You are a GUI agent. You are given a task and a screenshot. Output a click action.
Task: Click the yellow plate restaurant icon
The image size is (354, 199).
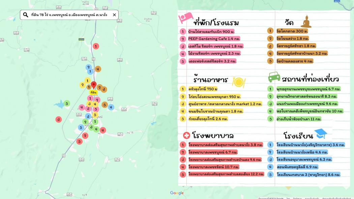pyautogui.click(x=239, y=82)
